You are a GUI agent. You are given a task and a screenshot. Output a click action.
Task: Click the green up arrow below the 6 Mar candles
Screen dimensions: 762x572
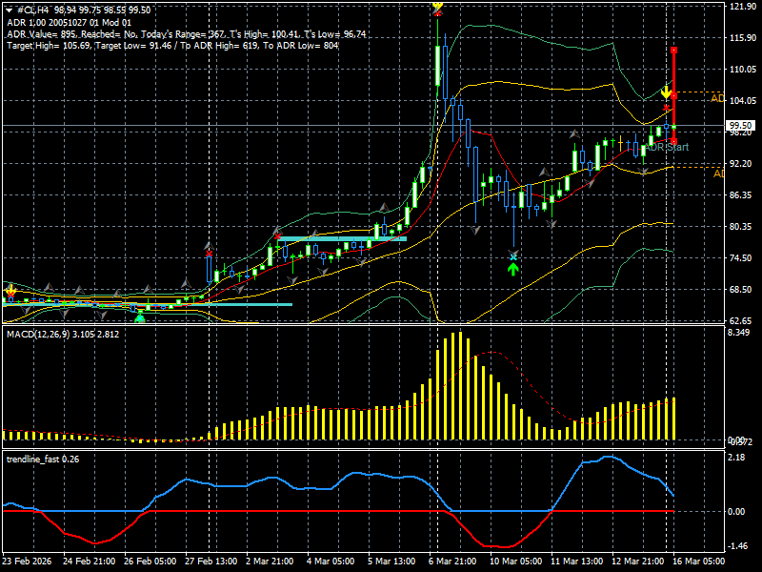pos(513,271)
